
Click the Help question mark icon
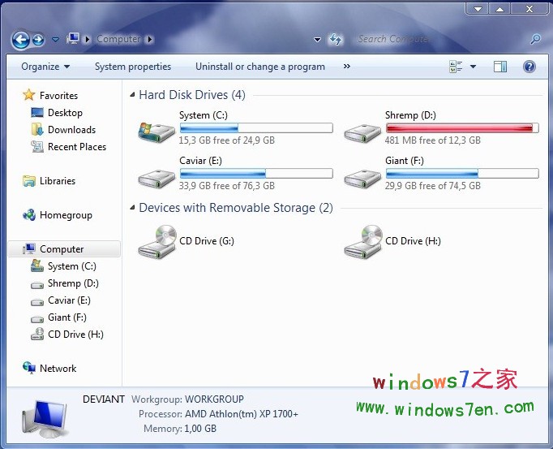coord(529,67)
